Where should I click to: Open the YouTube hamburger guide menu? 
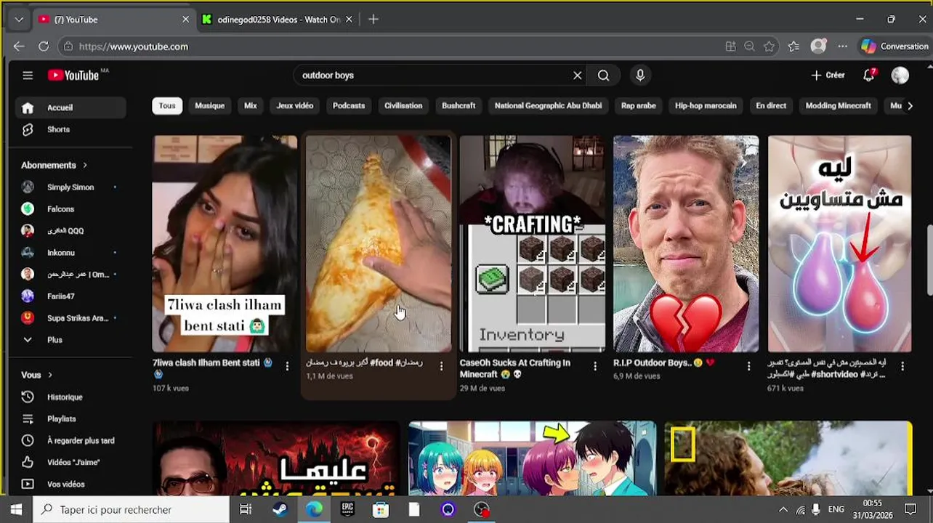(x=28, y=76)
